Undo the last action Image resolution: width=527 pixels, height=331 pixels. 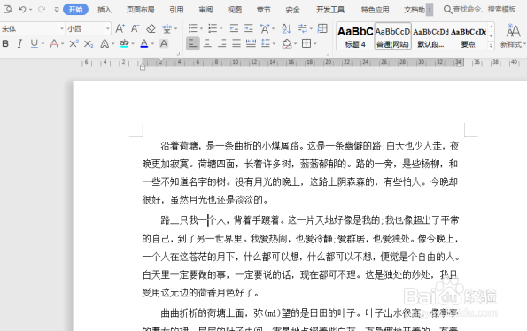(22, 10)
